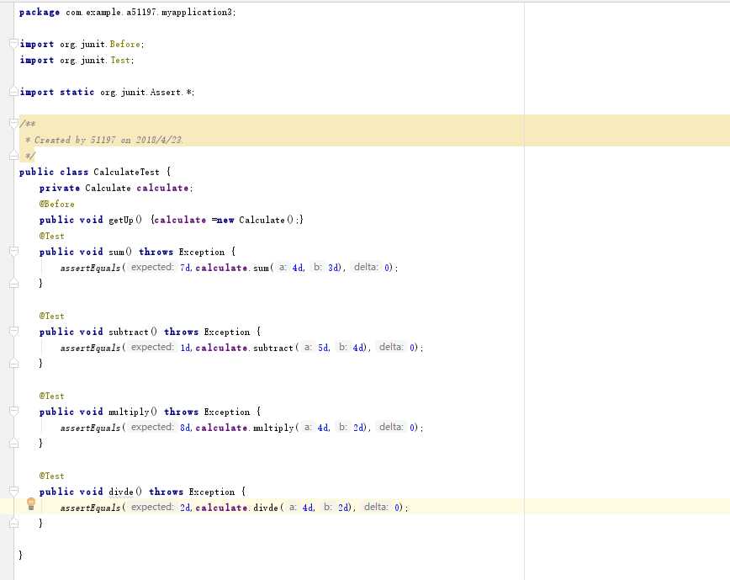Viewport: 730px width, 580px height.
Task: Collapse the multiply() method fold marker
Action: [x=14, y=412]
